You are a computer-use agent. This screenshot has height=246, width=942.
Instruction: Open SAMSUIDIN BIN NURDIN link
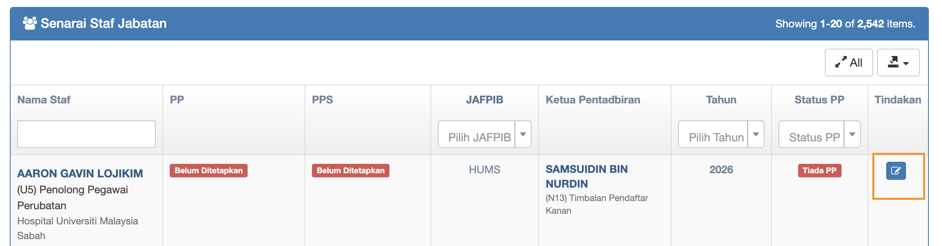[586, 176]
